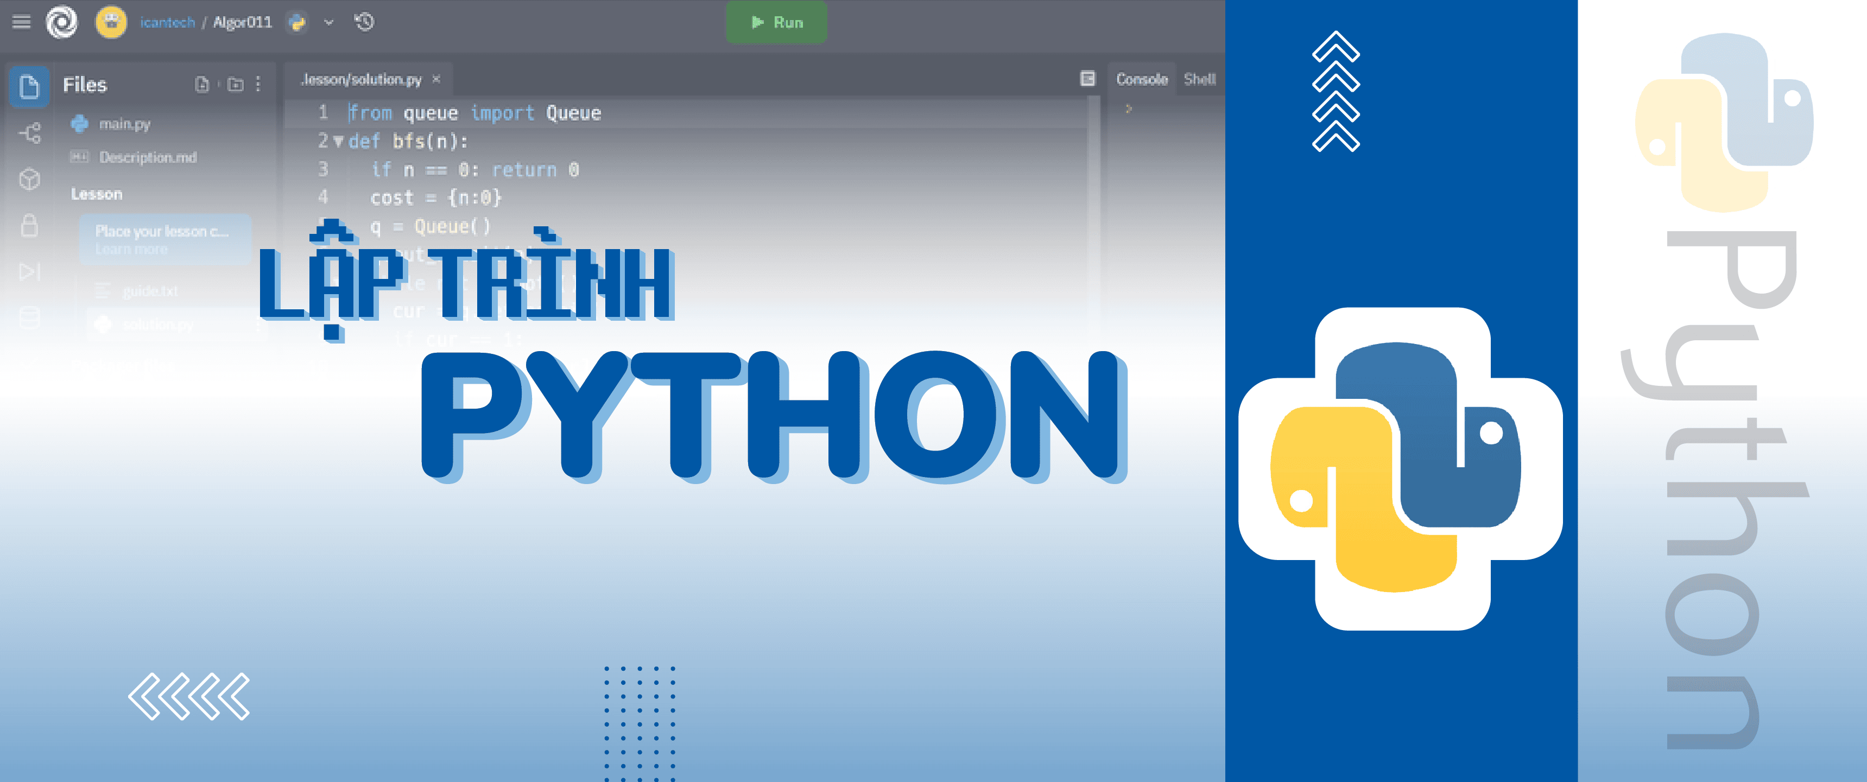Screen dimensions: 1867x782
Task: Click the Replit logo icon
Action: point(61,22)
